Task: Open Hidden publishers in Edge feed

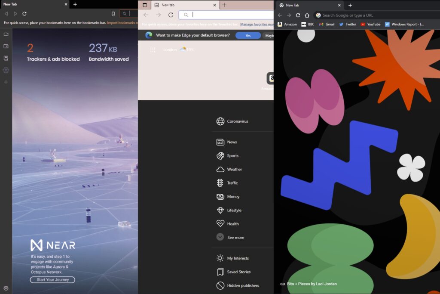Action: pos(238,285)
